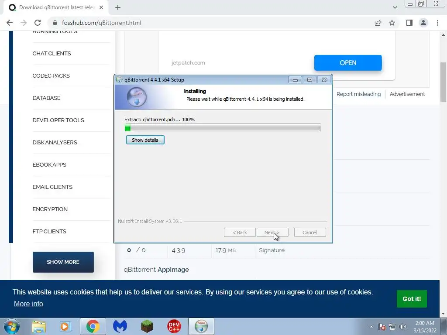447x335 pixels.
Task: Open Windows Start menu
Action: 11,326
